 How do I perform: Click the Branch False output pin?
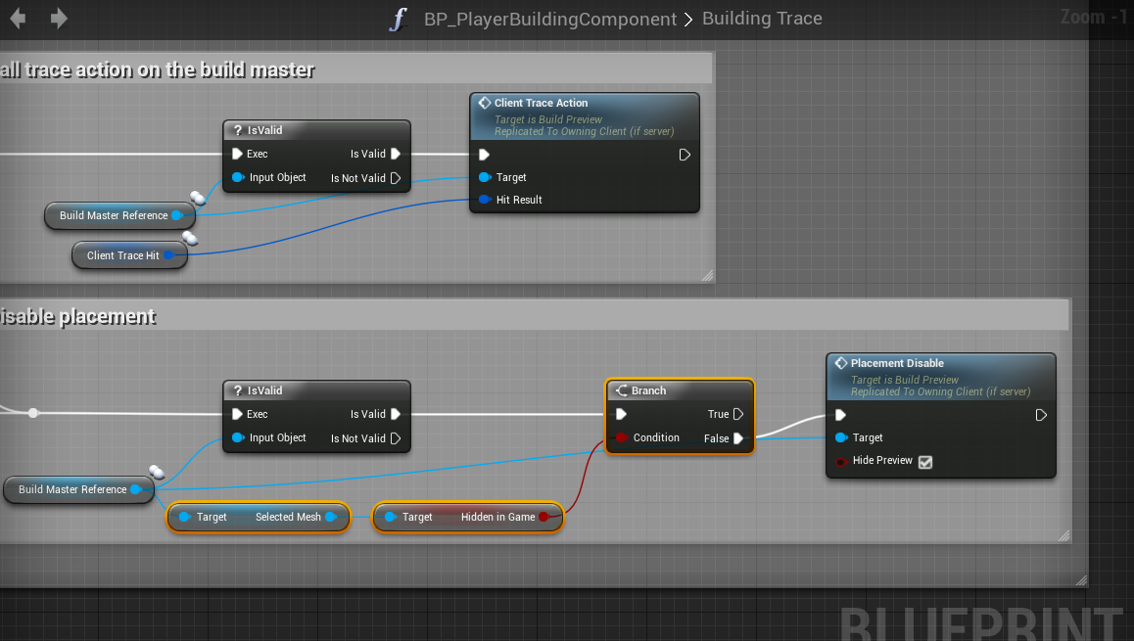tap(738, 437)
